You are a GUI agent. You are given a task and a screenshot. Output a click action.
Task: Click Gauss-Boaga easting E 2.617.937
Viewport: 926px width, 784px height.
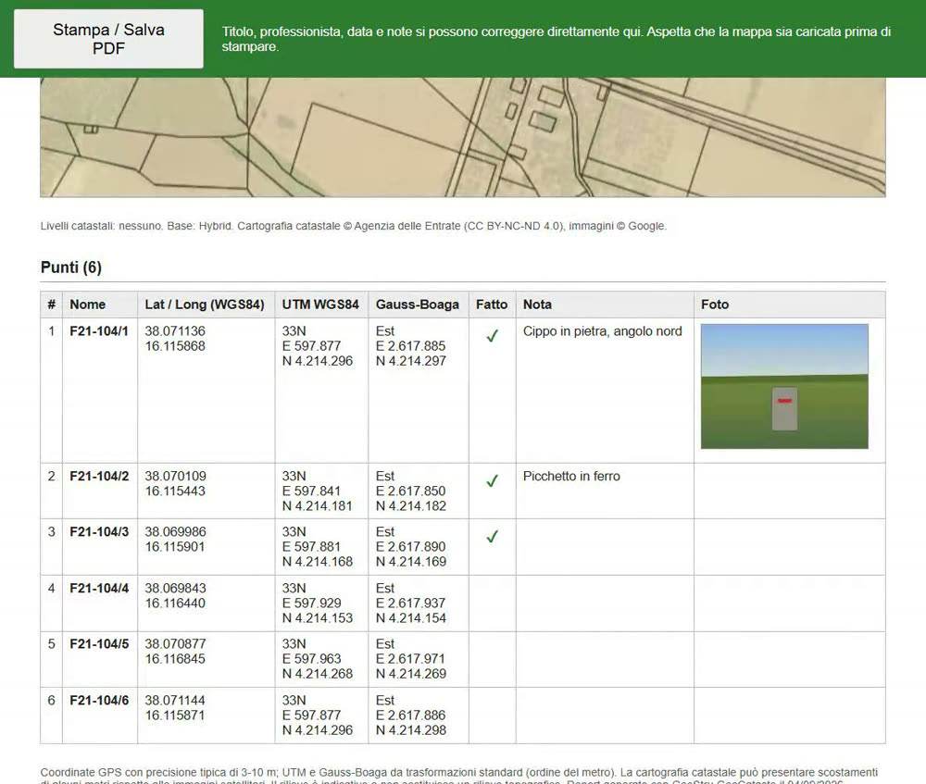click(x=411, y=604)
